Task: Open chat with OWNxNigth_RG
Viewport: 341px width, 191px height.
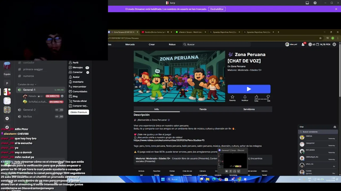Action: pyautogui.click(x=318, y=158)
